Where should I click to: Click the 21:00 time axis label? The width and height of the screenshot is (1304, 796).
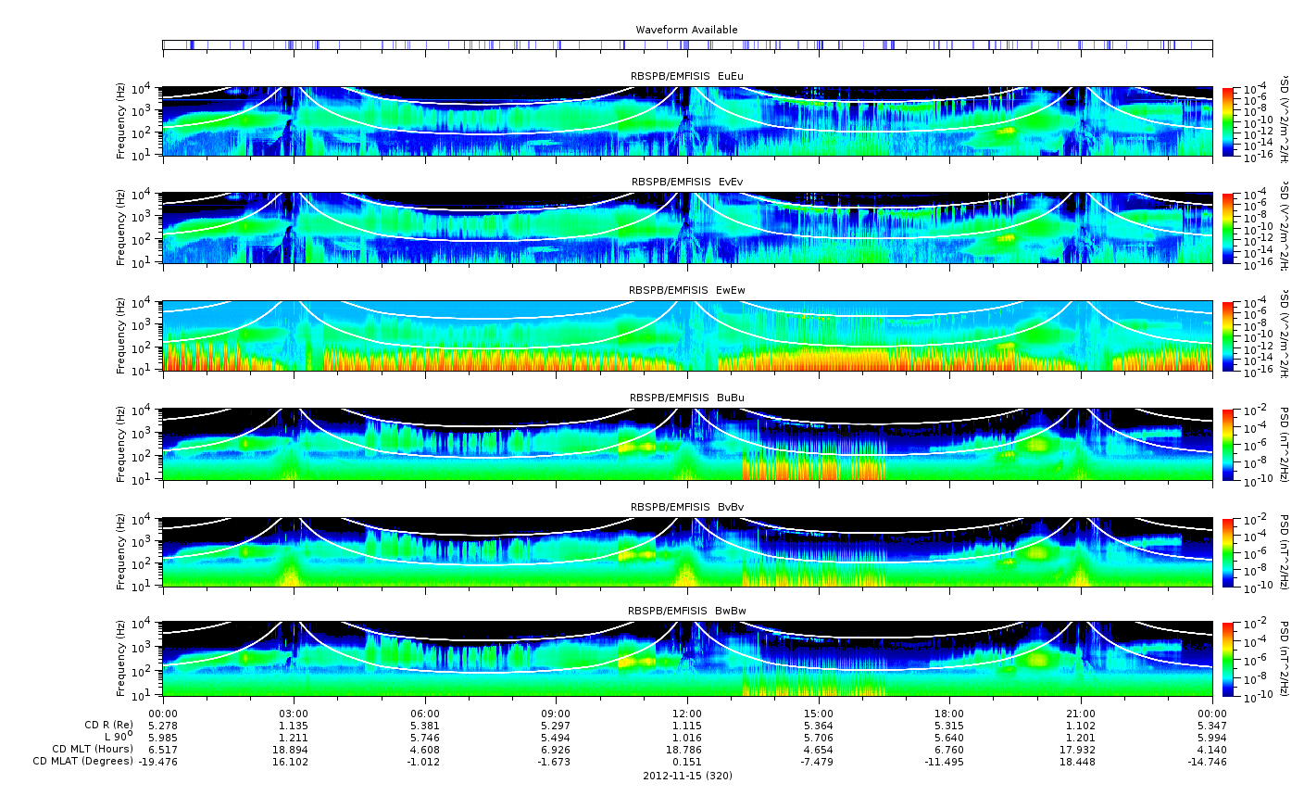(x=1081, y=714)
